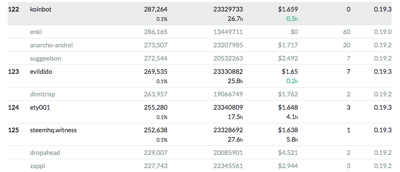Open evildido's witness page
Image resolution: width=400 pixels, height=172 pixels.
pos(43,72)
